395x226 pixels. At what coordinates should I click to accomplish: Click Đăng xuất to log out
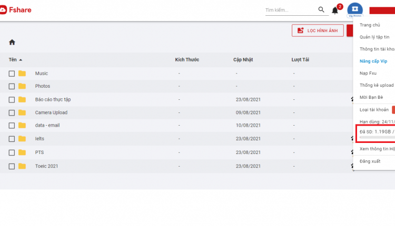coord(370,161)
